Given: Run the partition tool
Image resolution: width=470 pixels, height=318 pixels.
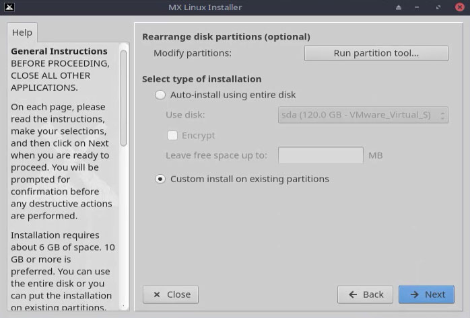Looking at the screenshot, I should 376,53.
